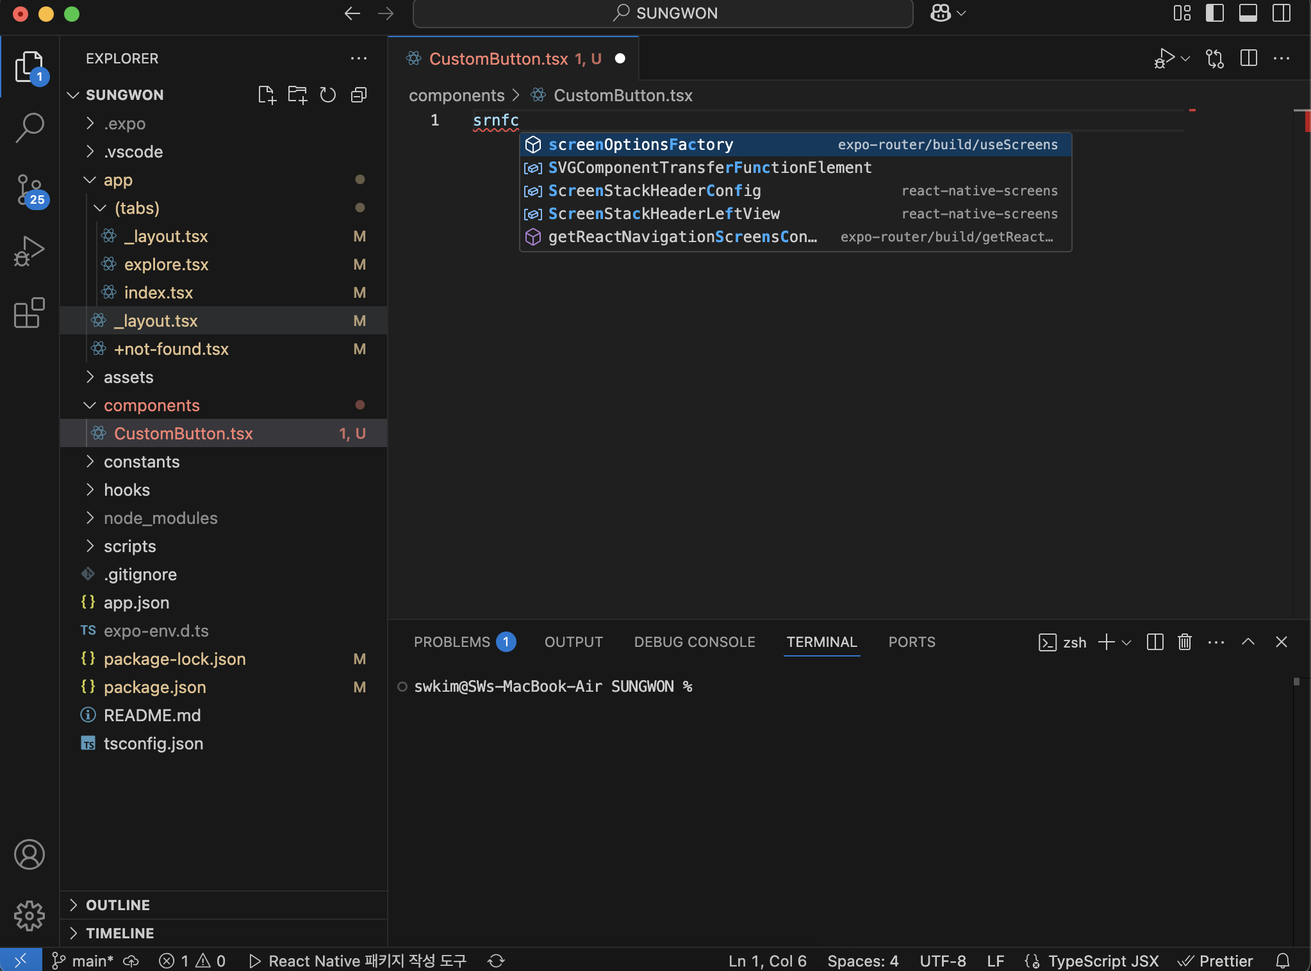
Task: Open editor More Actions ellipsis
Action: [x=1282, y=58]
